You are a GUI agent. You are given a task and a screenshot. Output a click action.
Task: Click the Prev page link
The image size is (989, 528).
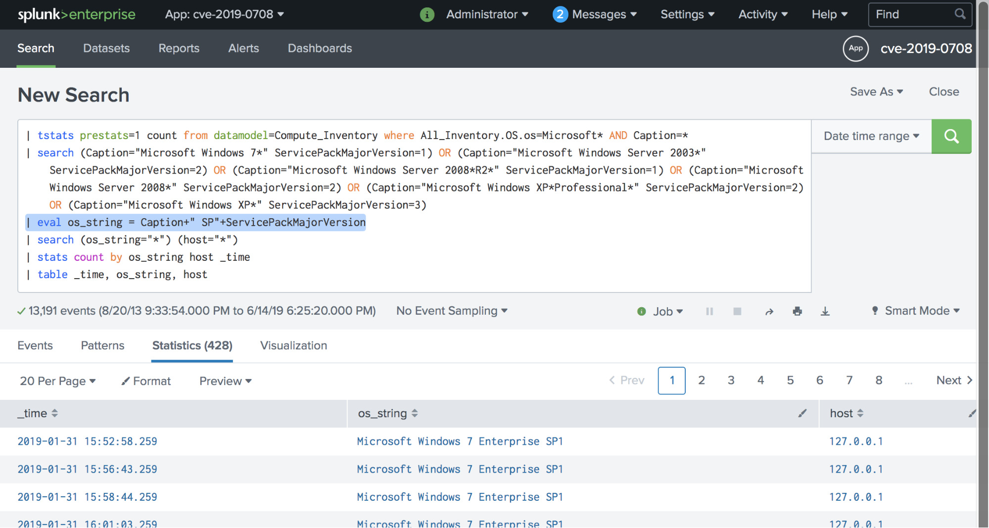[627, 380]
